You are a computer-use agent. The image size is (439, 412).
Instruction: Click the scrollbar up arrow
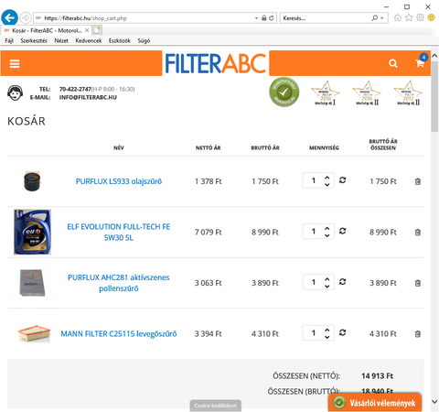click(x=434, y=56)
